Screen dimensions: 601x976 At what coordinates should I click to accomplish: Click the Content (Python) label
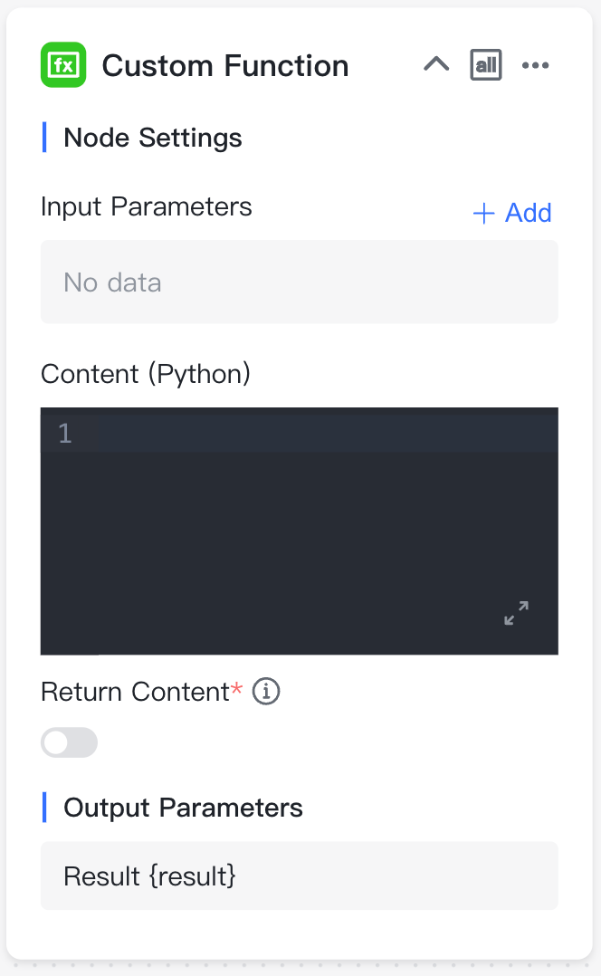pyautogui.click(x=146, y=374)
